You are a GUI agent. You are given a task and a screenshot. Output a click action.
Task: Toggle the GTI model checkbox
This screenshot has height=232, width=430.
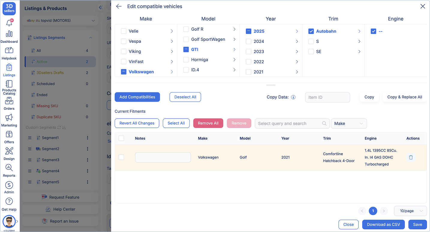click(x=186, y=50)
